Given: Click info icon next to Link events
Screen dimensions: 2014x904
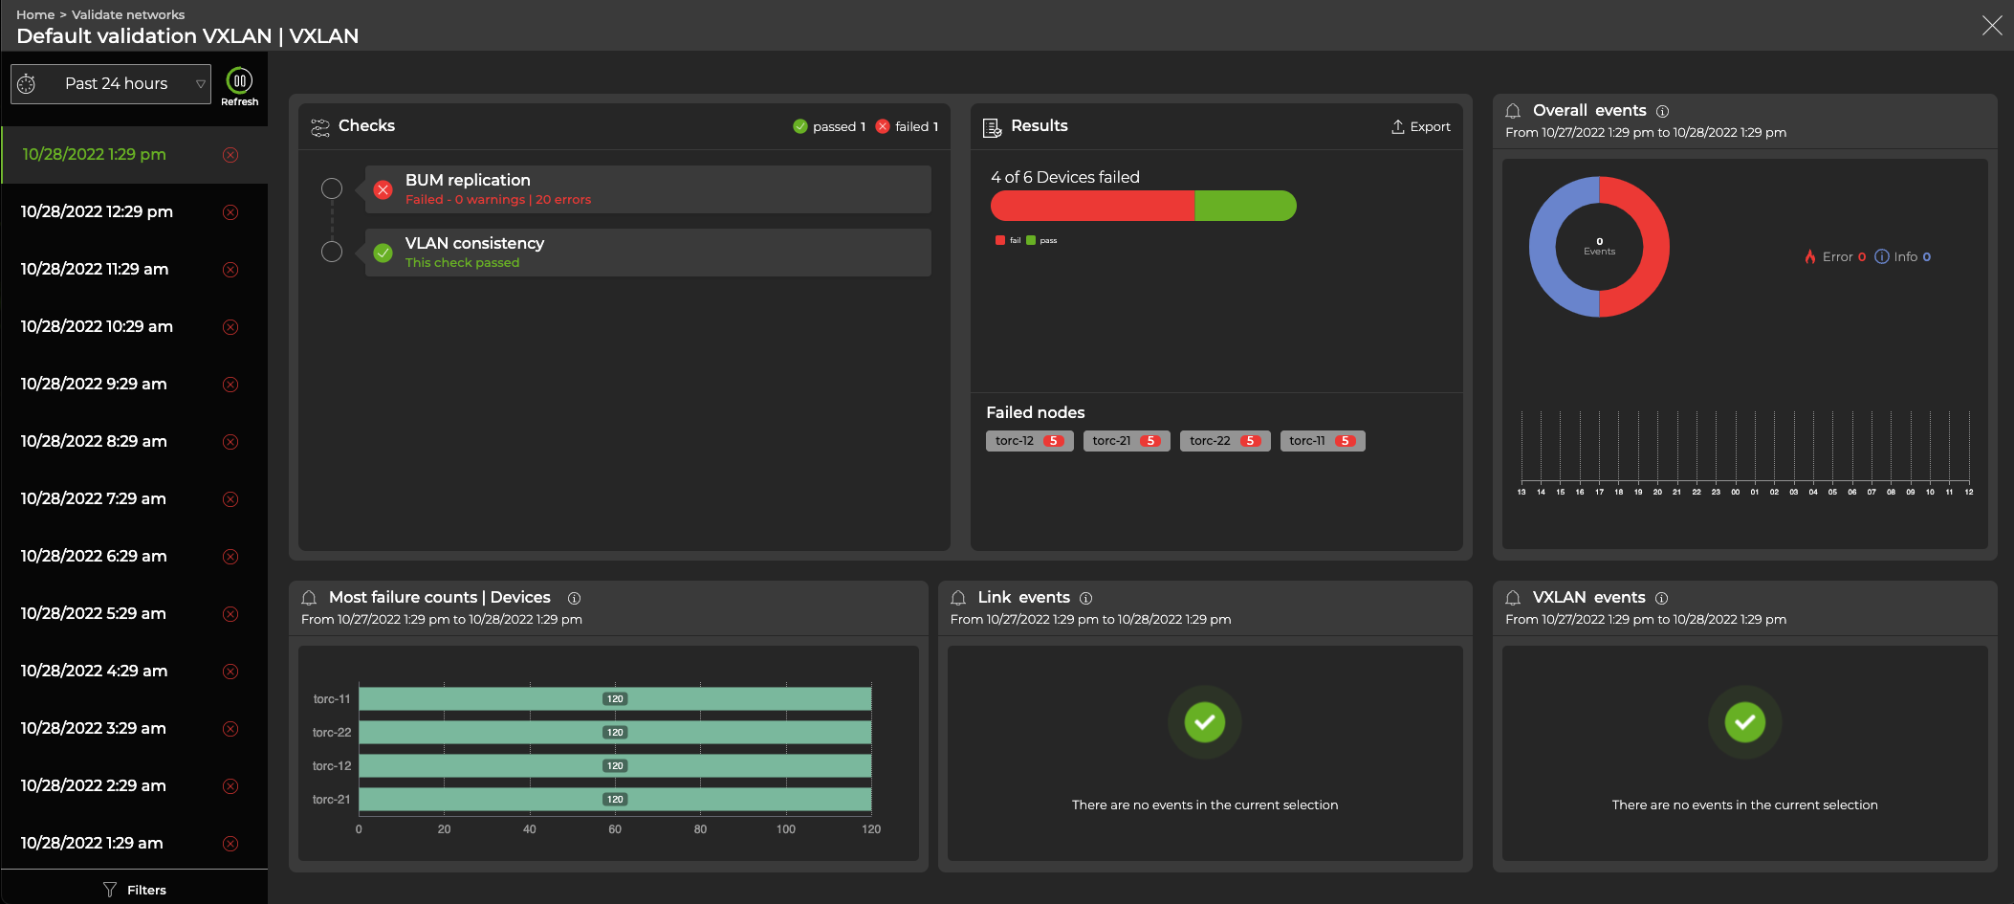Looking at the screenshot, I should click(x=1085, y=598).
